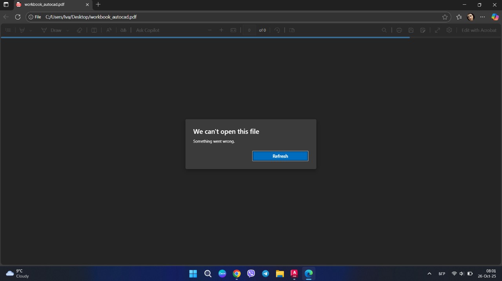Select the workbook_autocad.pdf tab
This screenshot has width=502, height=281.
pyautogui.click(x=47, y=5)
